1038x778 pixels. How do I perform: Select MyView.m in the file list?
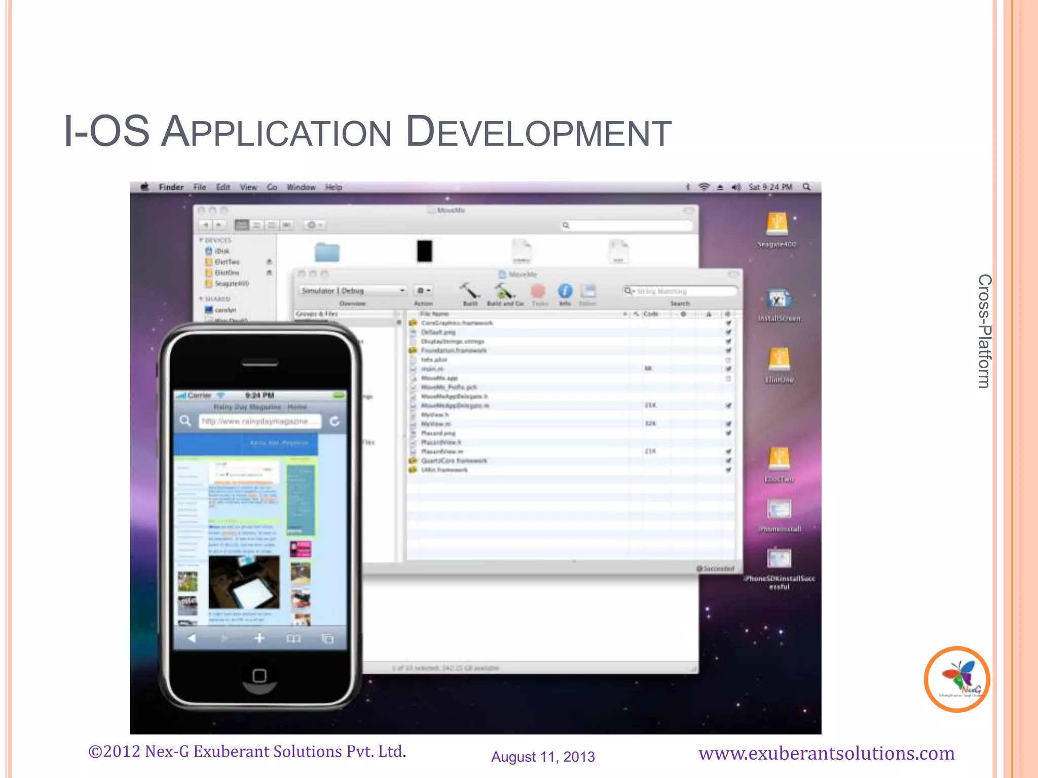tap(436, 424)
